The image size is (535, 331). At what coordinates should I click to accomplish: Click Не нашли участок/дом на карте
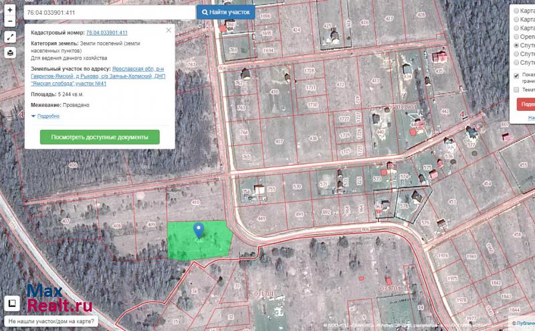tap(51, 322)
